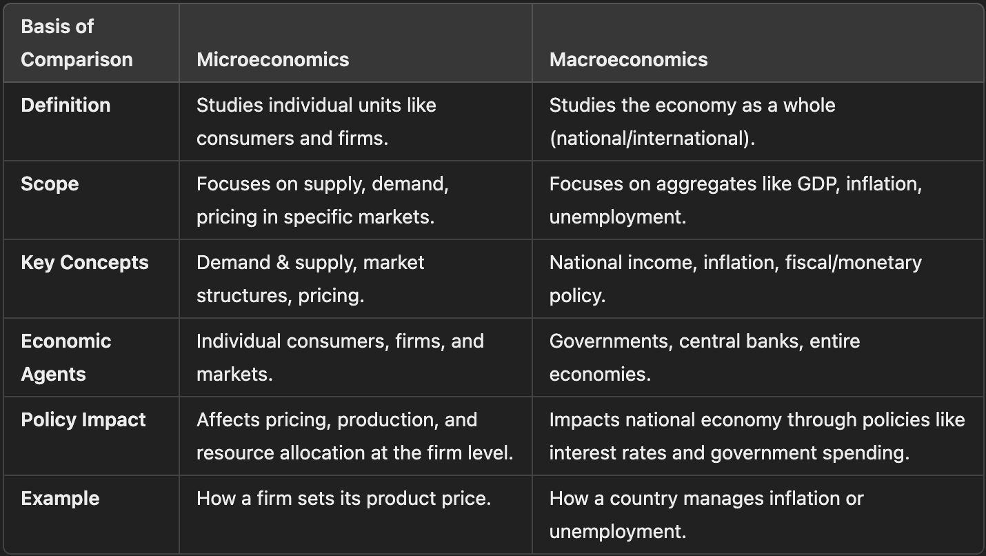Click the cell "Studies individual units like consumers and firms"
The height and width of the screenshot is (556, 986).
click(x=316, y=121)
